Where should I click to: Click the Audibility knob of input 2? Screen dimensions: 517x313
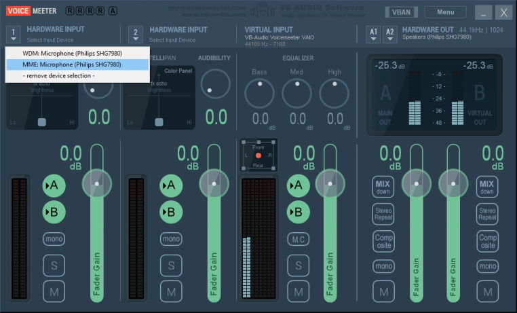(x=215, y=84)
